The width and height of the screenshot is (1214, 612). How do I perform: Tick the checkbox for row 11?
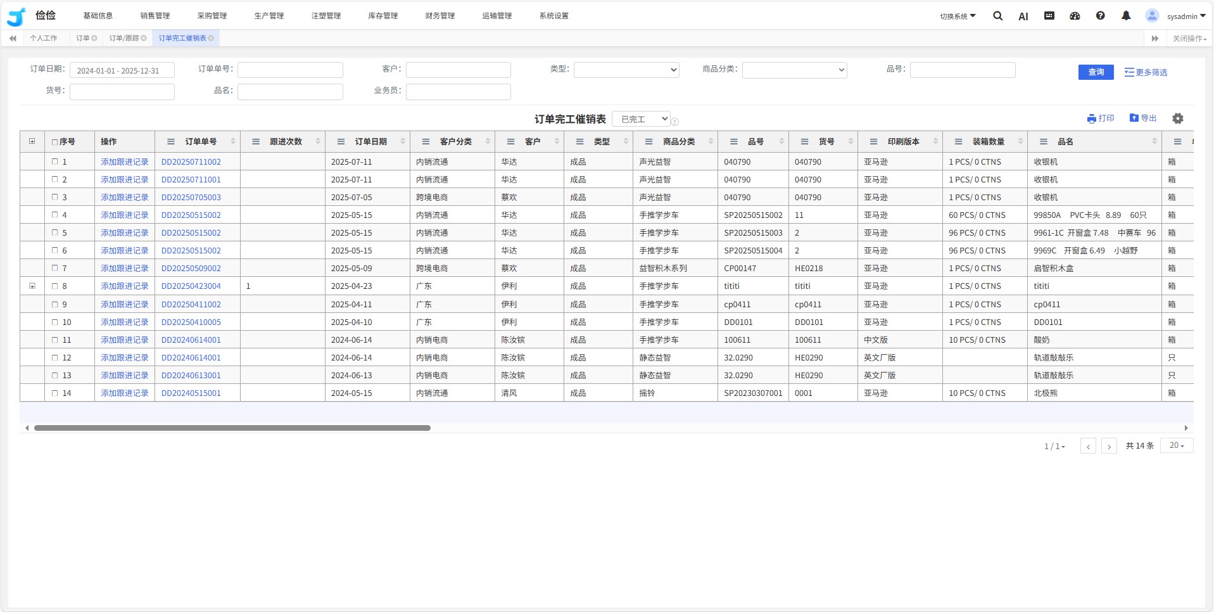55,340
